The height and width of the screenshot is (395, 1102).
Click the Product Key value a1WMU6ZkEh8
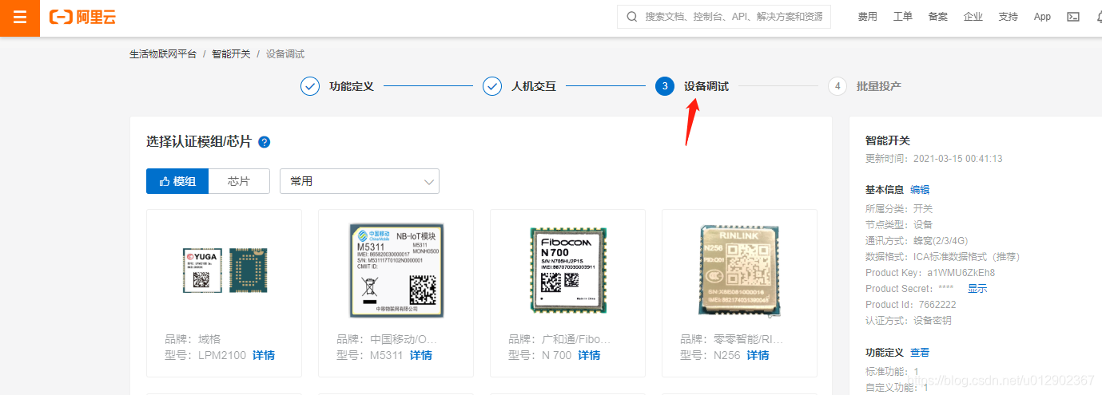(x=961, y=272)
